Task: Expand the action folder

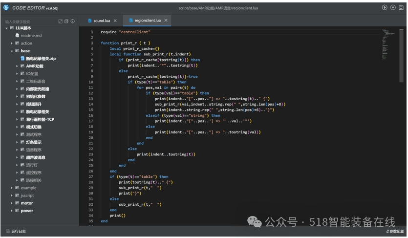Action: click(x=12, y=43)
